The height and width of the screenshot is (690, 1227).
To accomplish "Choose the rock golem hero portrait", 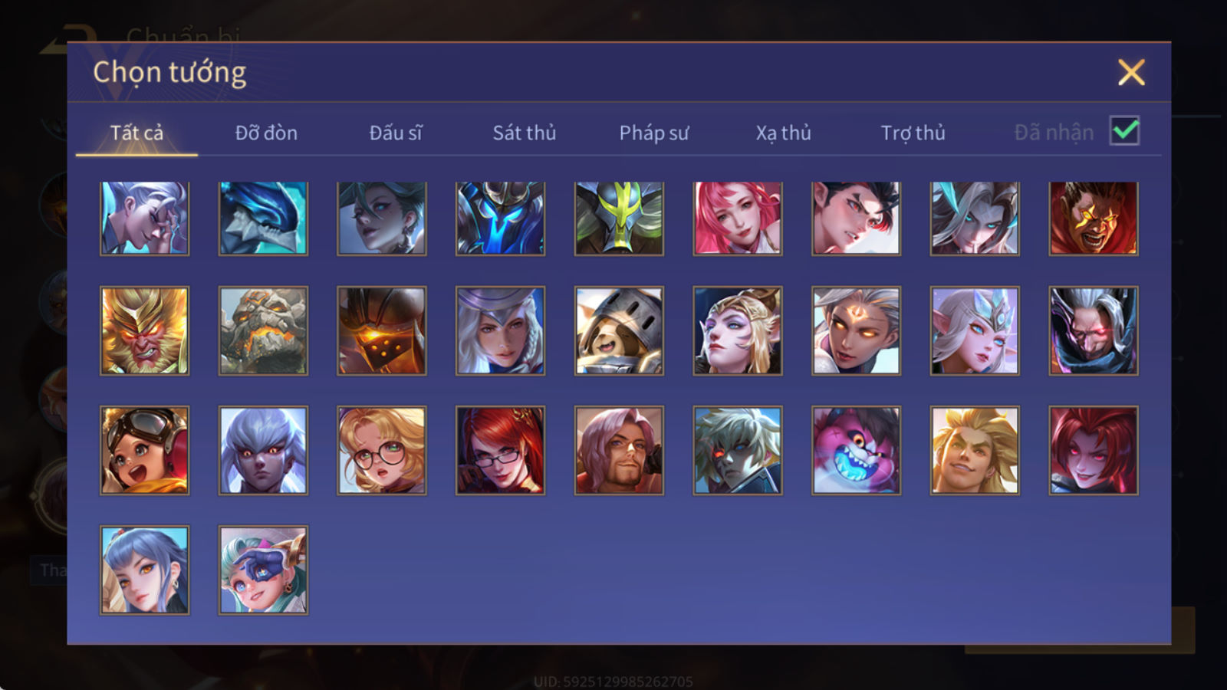I will tap(263, 330).
